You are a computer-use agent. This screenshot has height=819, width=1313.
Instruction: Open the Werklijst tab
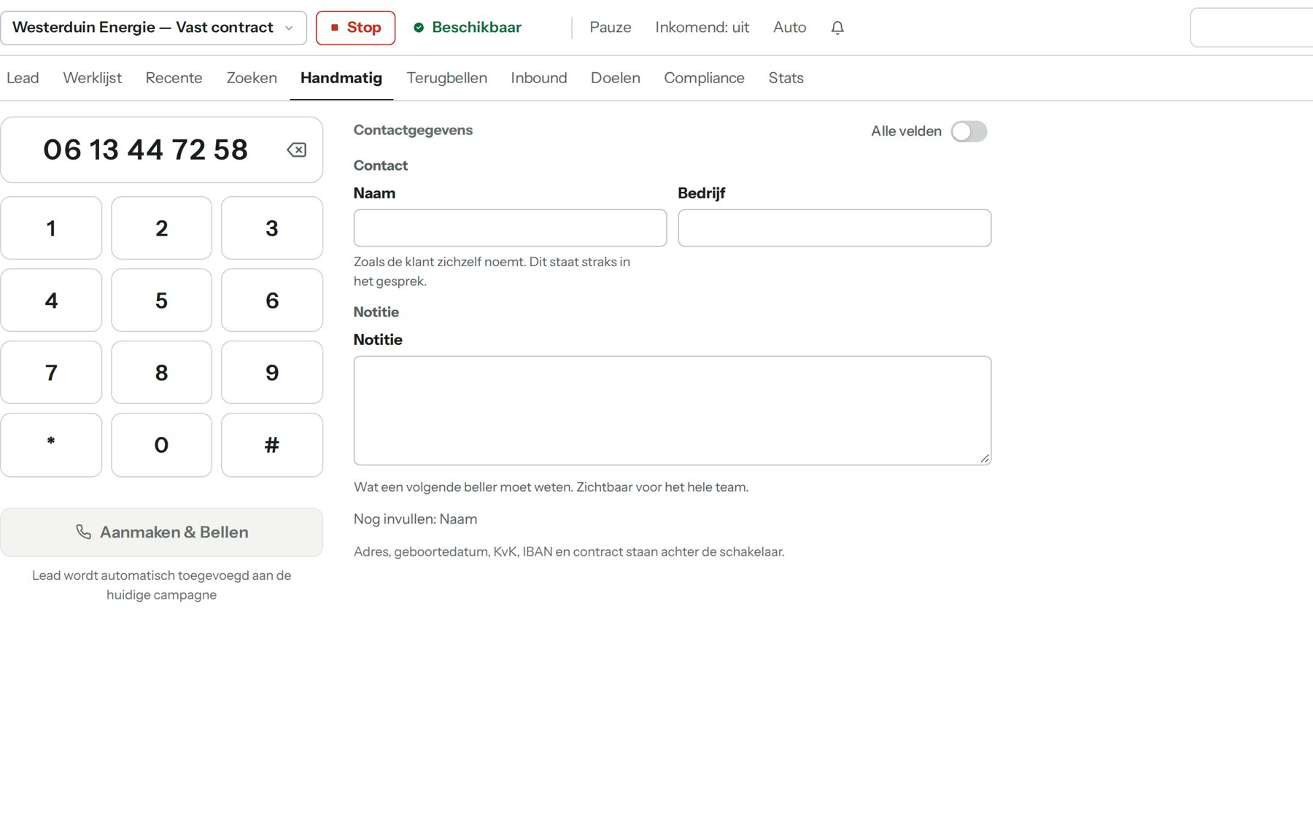(x=93, y=78)
